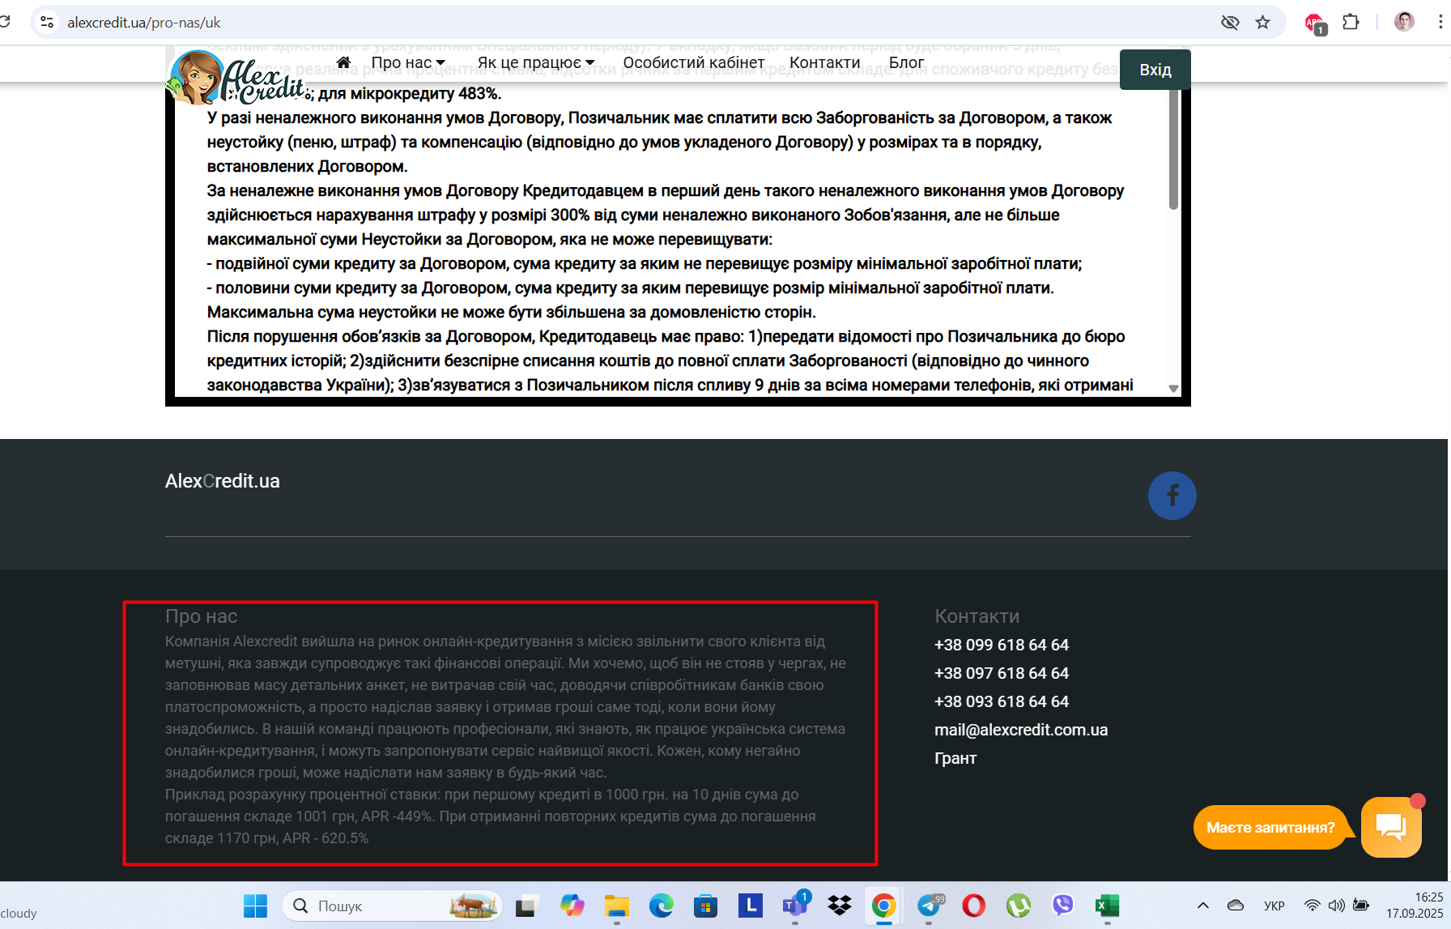Launch Copilot from the taskbar
This screenshot has width=1451, height=929.
coord(572,906)
